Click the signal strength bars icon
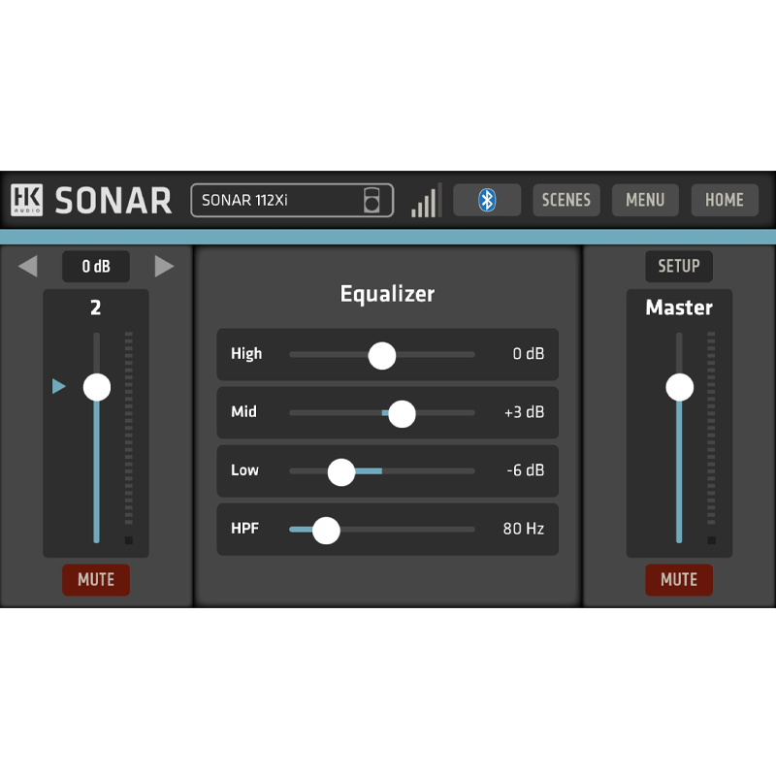This screenshot has width=776, height=776. click(425, 201)
